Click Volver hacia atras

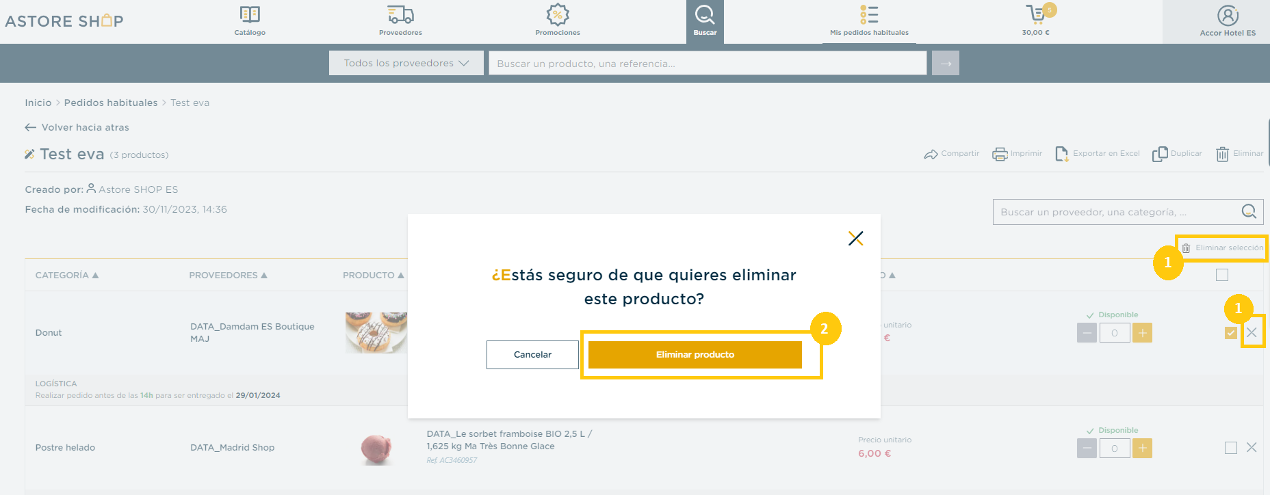77,127
